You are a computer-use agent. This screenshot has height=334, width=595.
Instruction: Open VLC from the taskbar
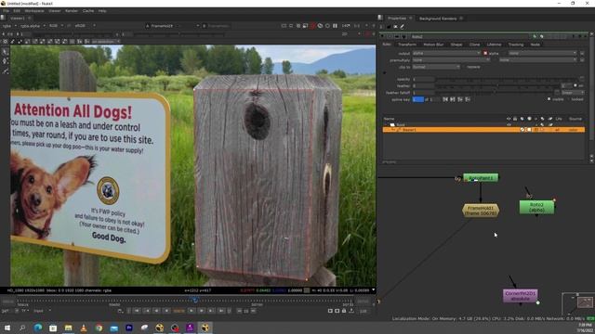[x=84, y=328]
